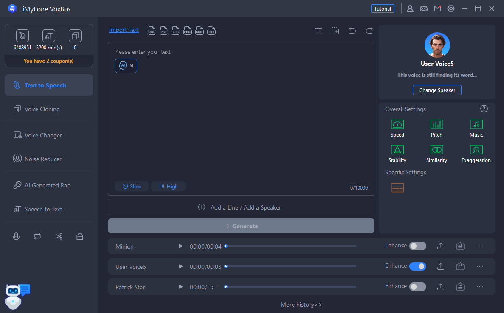Screen dimensions: 504x313
Task: Open the More history link
Action: click(301, 305)
